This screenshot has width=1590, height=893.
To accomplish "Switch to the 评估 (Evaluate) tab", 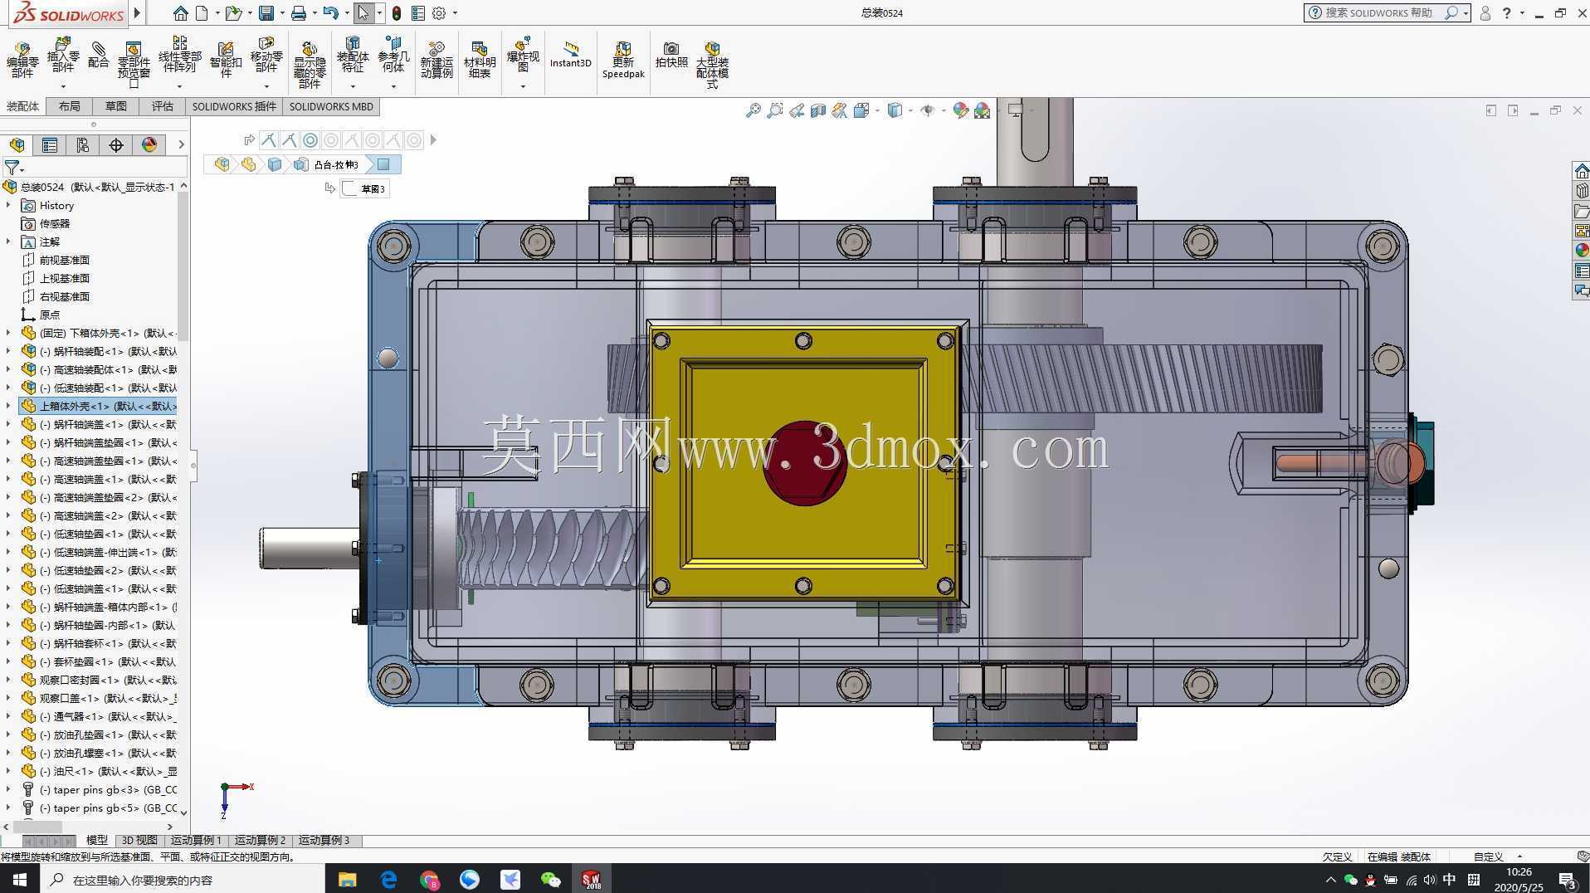I will pyautogui.click(x=163, y=106).
